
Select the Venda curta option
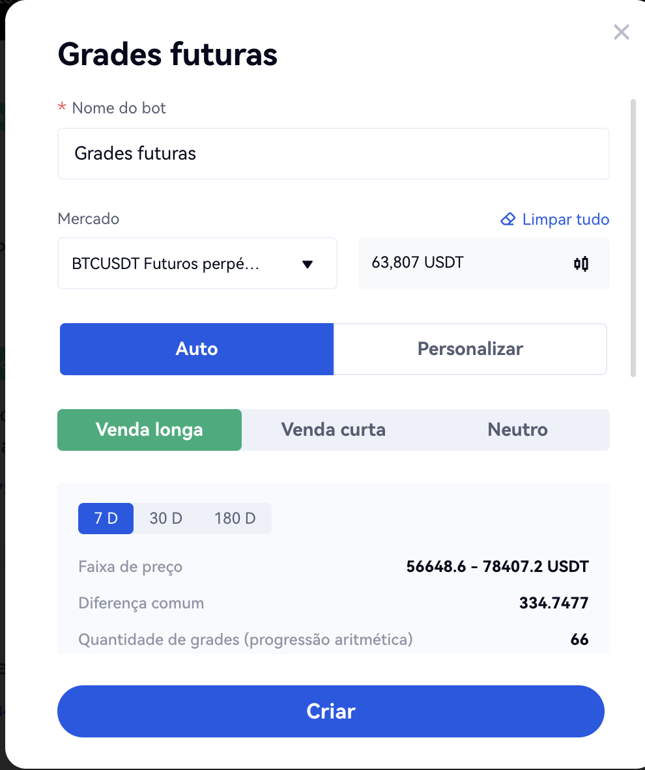[333, 430]
